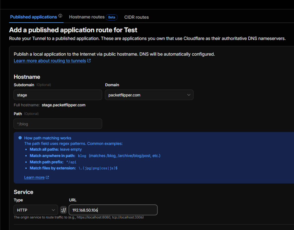294x230 pixels.
Task: Click the full hostname stage.packetflipper.com text
Action: 63,105
